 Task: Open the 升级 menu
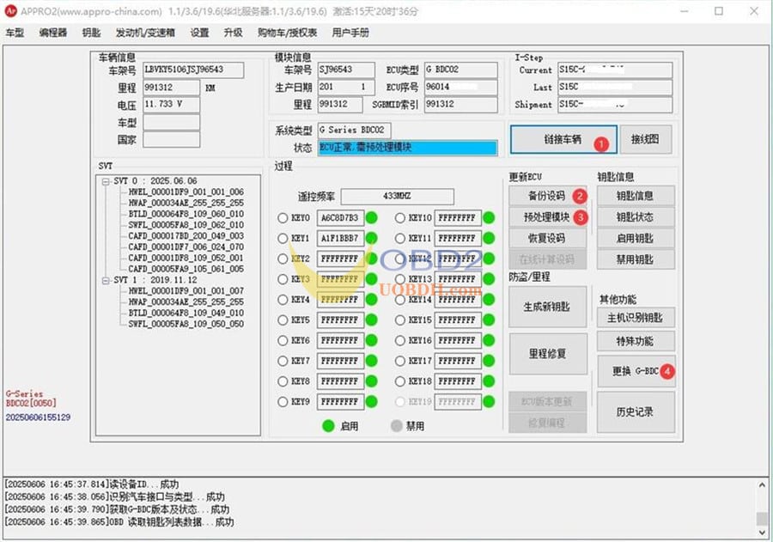pos(233,33)
